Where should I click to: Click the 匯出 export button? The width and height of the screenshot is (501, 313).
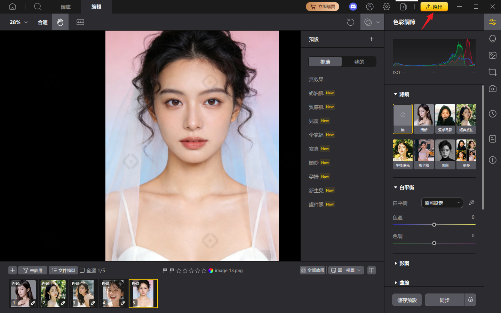pyautogui.click(x=434, y=7)
